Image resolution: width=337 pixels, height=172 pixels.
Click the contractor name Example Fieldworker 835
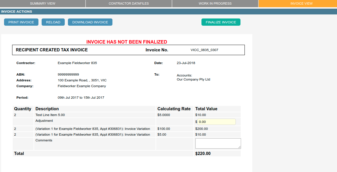pyautogui.click(x=77, y=63)
